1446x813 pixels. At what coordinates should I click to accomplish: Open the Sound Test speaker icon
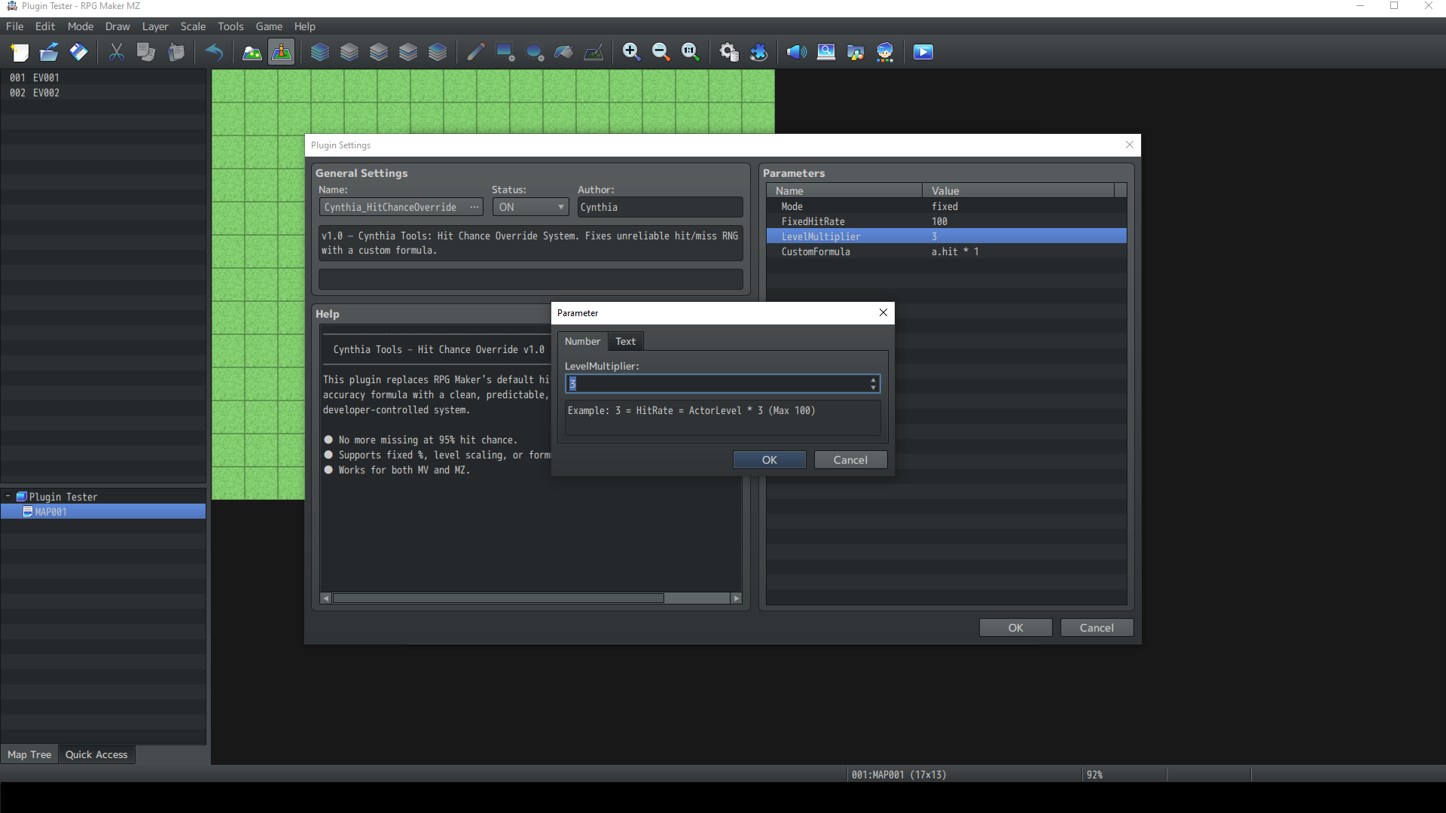pos(796,52)
